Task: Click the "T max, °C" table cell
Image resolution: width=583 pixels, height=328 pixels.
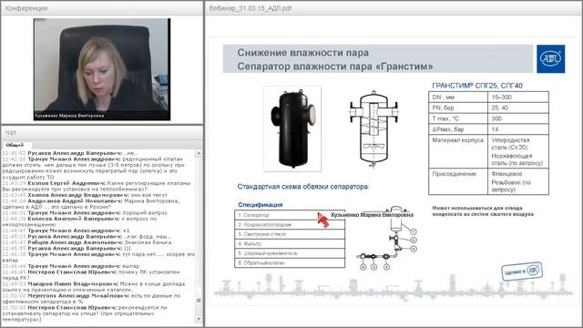Action: click(x=458, y=118)
